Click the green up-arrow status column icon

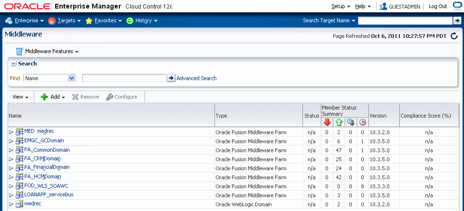coord(339,122)
